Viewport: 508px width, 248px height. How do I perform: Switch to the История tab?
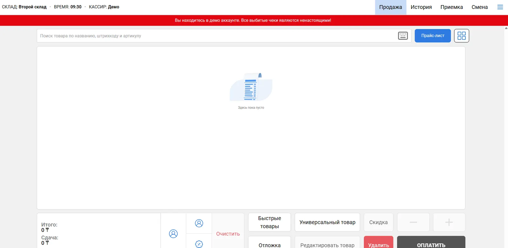coord(421,7)
